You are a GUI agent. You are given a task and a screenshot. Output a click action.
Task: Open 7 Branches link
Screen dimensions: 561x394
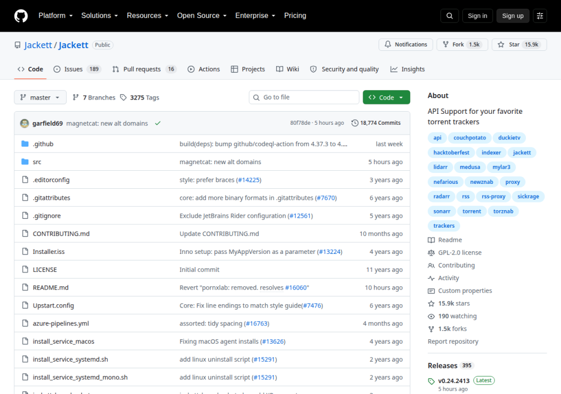click(x=94, y=97)
